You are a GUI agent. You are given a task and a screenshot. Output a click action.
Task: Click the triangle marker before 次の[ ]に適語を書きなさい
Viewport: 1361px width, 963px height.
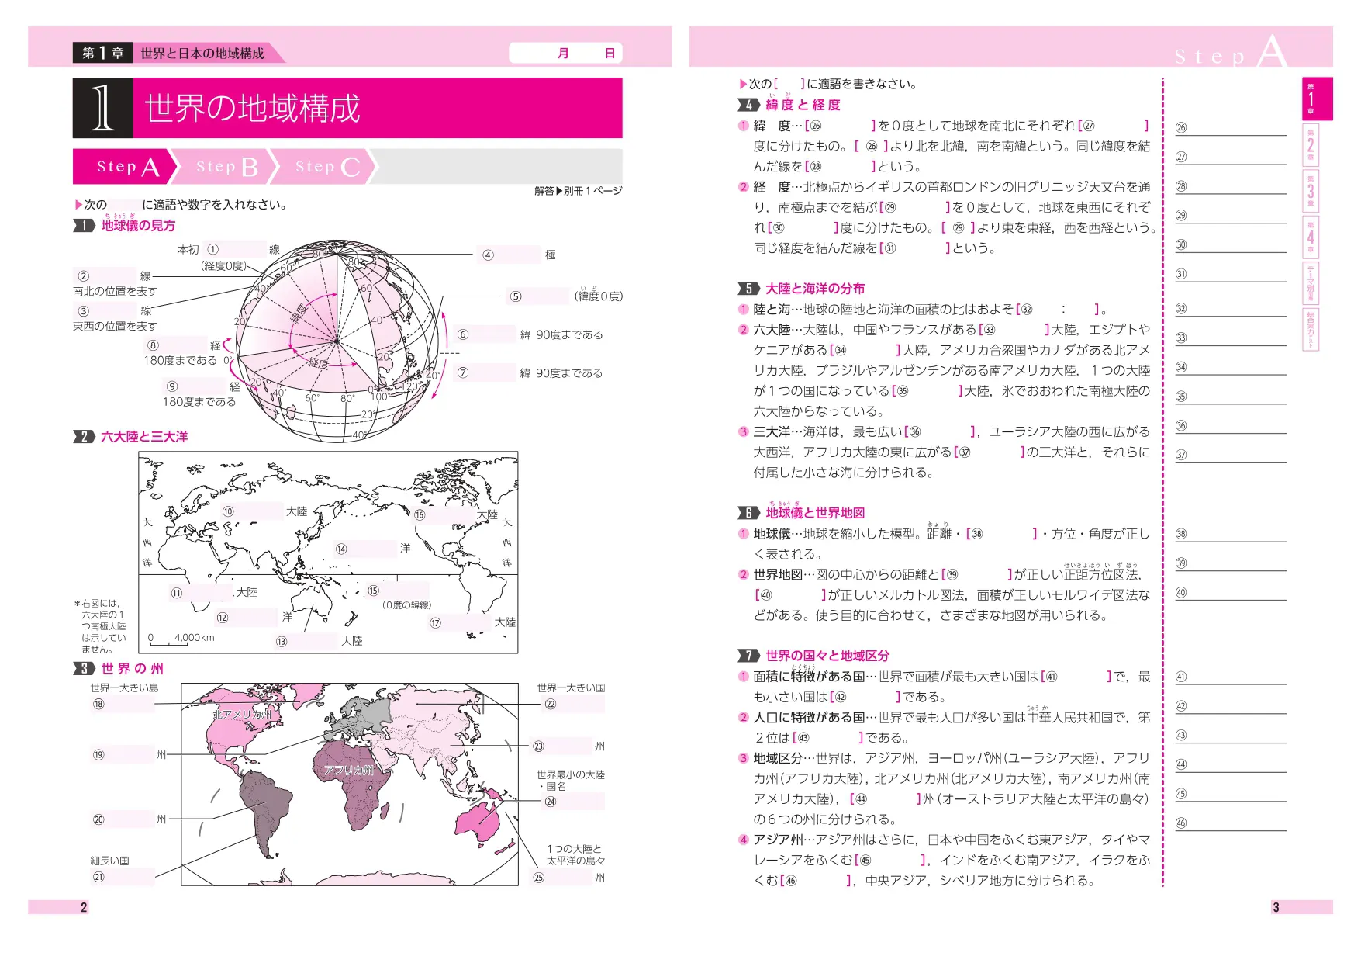tap(743, 84)
